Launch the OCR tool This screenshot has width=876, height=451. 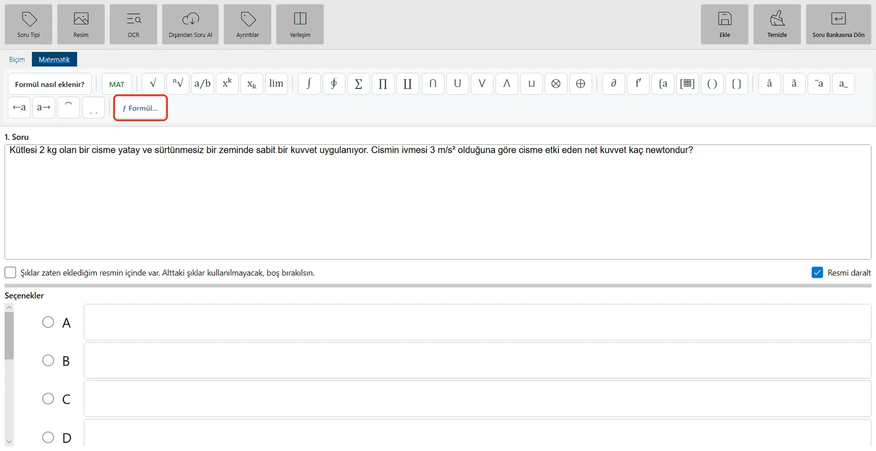(x=134, y=24)
